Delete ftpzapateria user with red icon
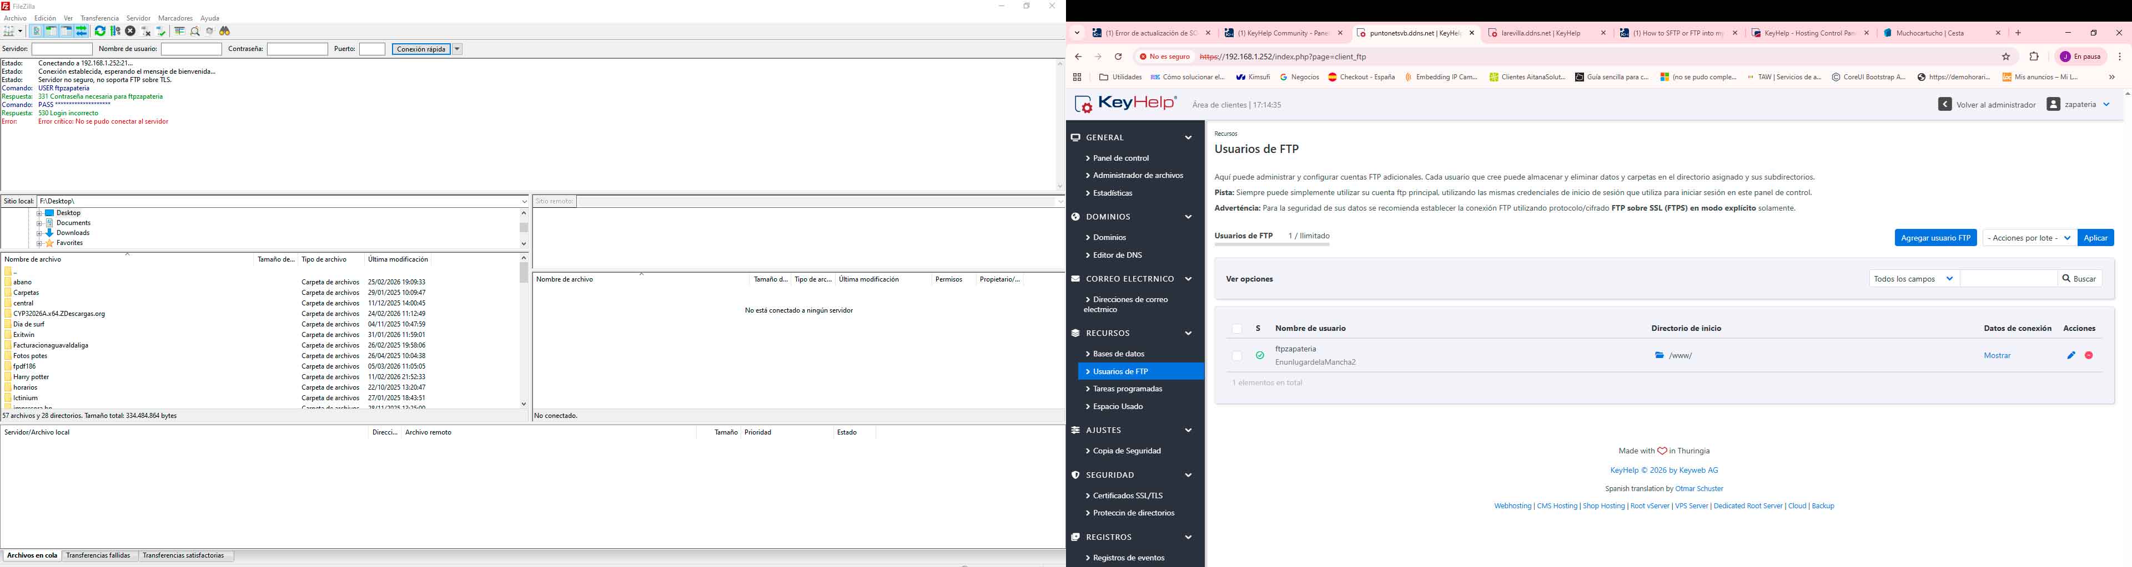 click(x=2089, y=355)
